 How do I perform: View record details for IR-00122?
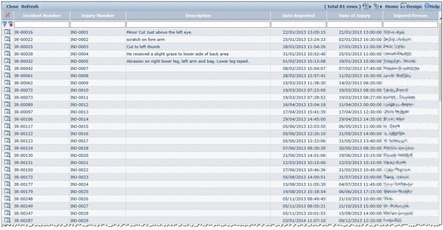click(7, 133)
